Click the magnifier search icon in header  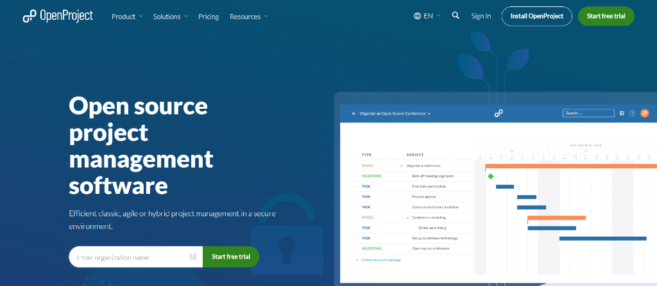[456, 15]
